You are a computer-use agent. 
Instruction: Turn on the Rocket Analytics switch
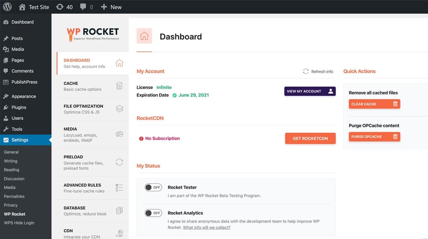pos(153,213)
